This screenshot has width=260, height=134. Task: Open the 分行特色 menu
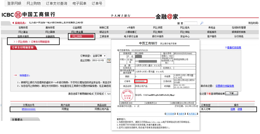point(239,36)
